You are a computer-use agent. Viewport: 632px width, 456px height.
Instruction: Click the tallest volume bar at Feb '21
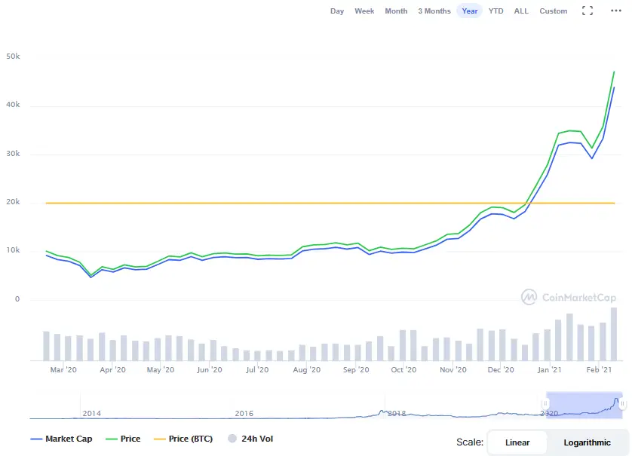point(614,334)
